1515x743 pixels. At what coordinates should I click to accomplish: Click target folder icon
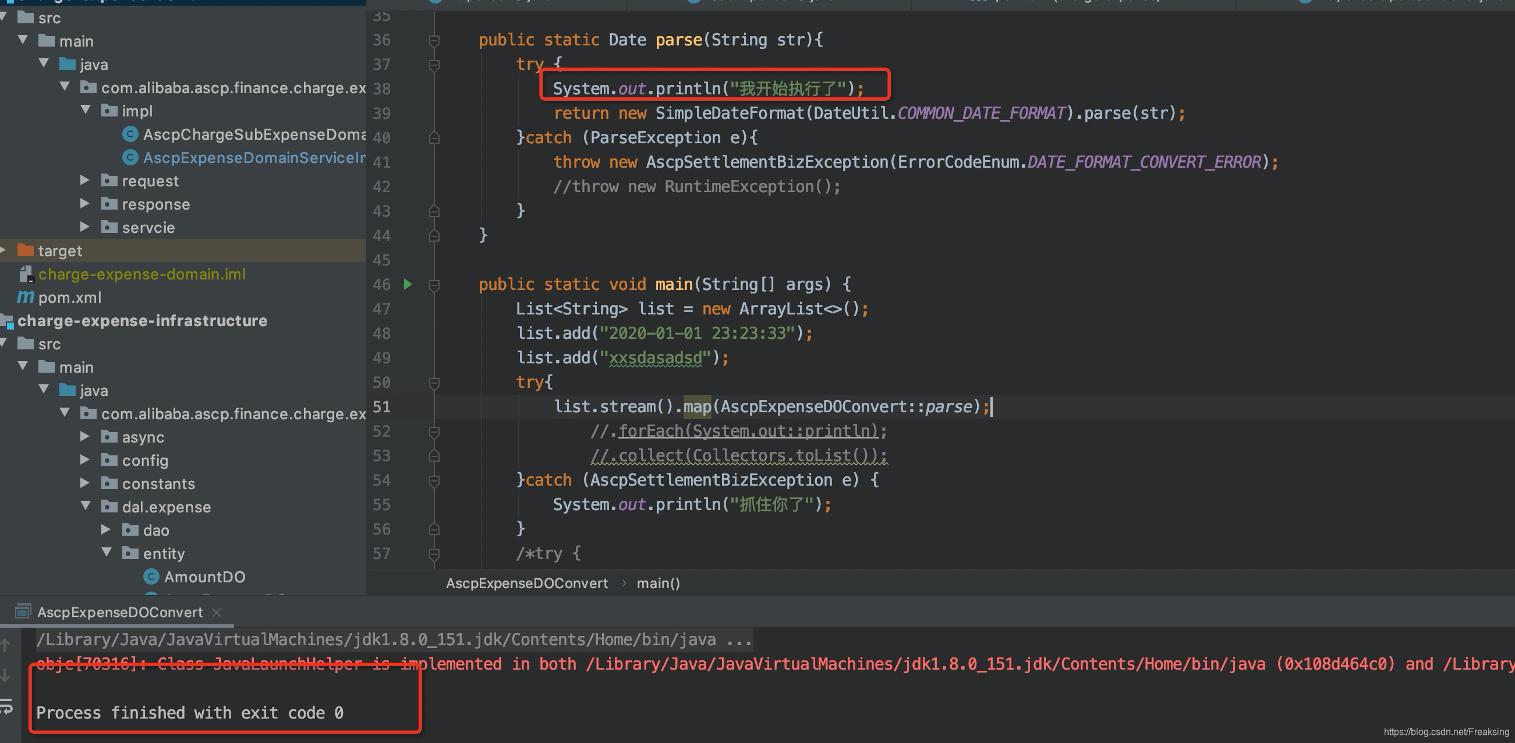pos(25,250)
